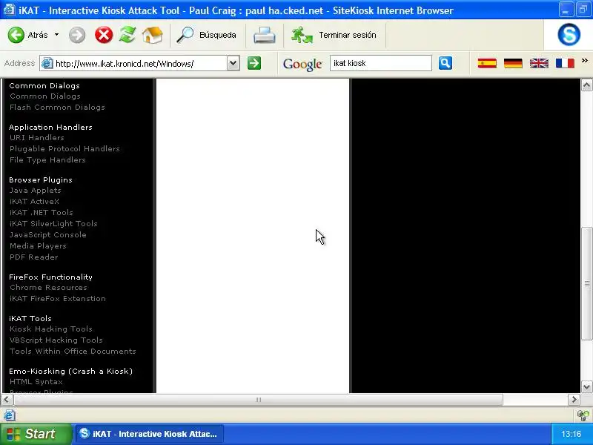This screenshot has height=445, width=593.
Task: Click the FireFox Functionality heading
Action: tap(50, 277)
